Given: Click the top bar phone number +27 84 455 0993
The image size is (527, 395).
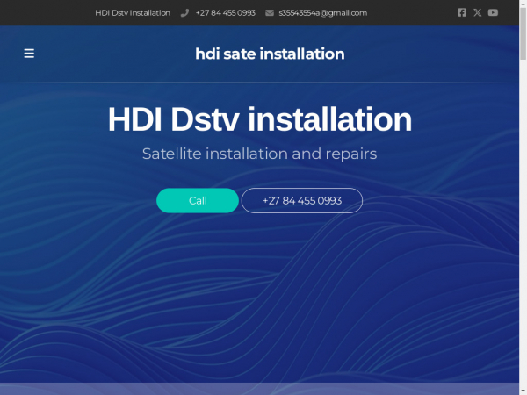Looking at the screenshot, I should pyautogui.click(x=226, y=13).
